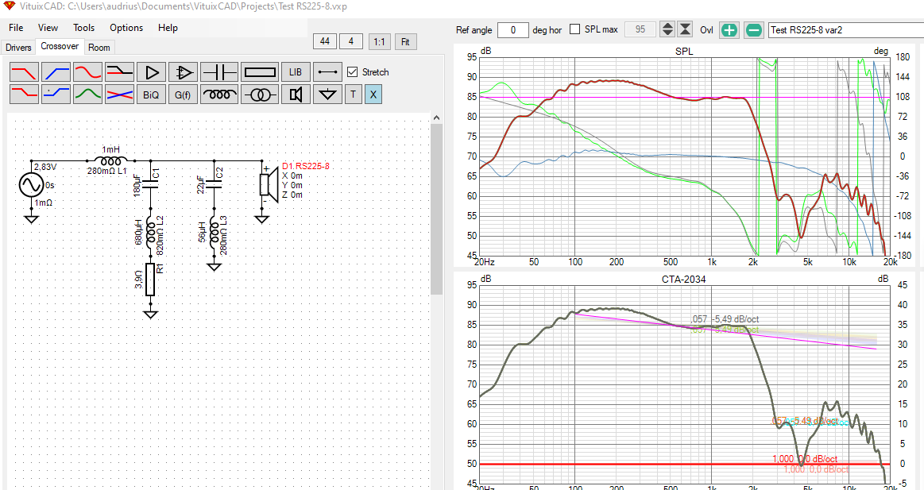Add the crossed red-blue lines block
924x490 pixels.
point(120,95)
